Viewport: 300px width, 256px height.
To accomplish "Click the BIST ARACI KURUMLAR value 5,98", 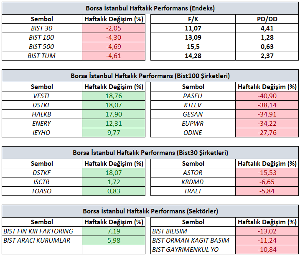I will [114, 241].
